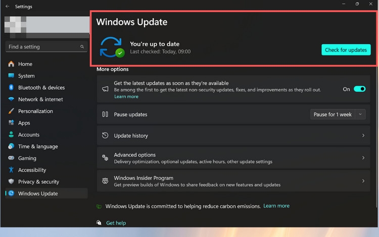Click the large update sync status icon
Viewport: 379px width, 237px height.
point(112,47)
